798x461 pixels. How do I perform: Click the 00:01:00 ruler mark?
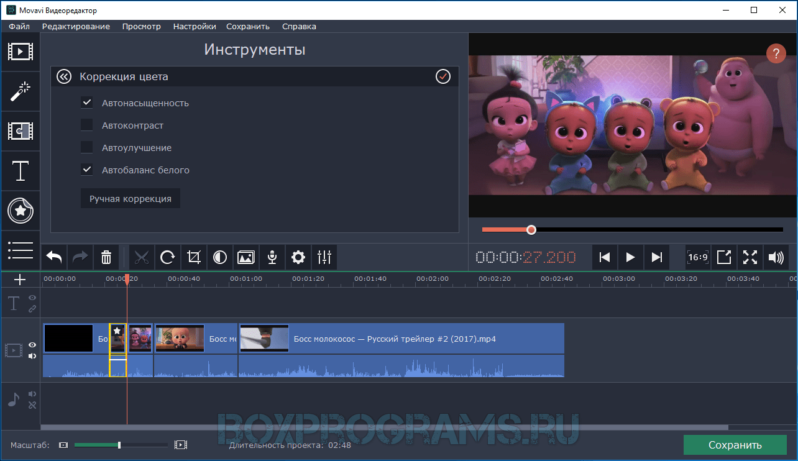(x=246, y=279)
